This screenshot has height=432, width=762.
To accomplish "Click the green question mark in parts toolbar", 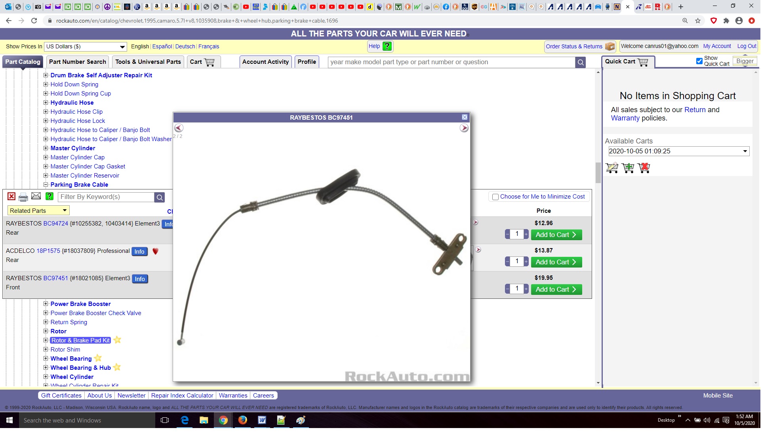I will (x=50, y=197).
